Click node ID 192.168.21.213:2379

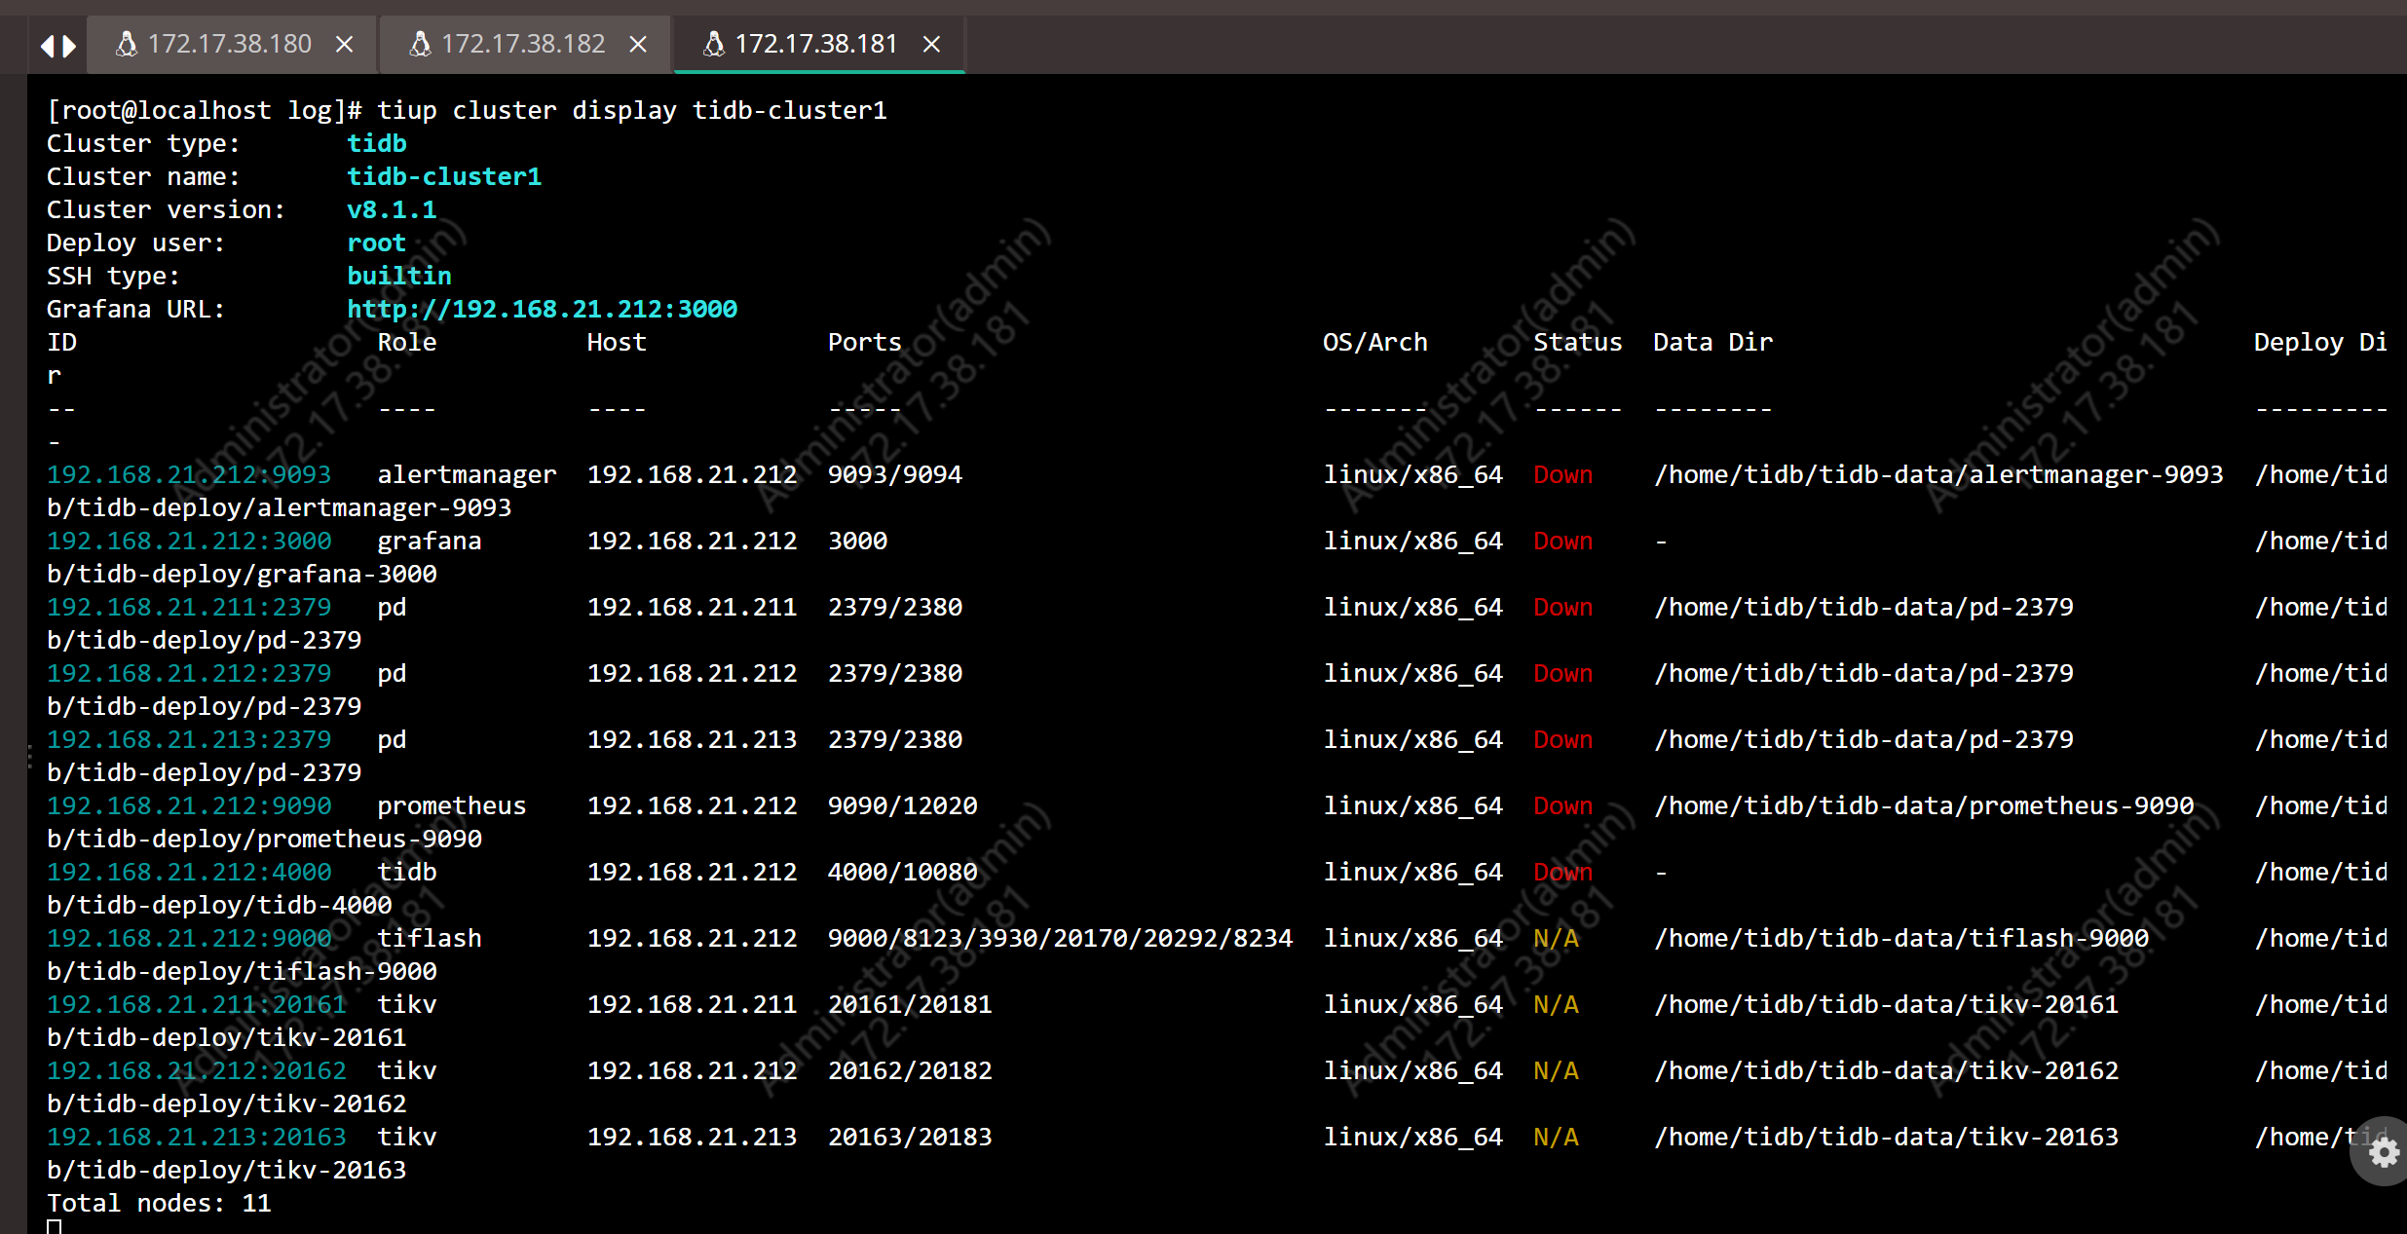[x=189, y=739]
